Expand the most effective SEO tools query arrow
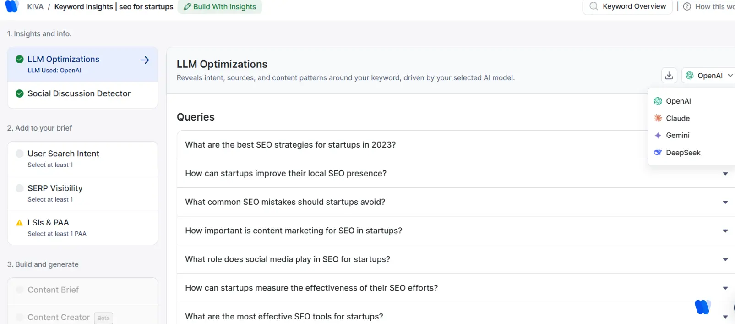 (725, 317)
